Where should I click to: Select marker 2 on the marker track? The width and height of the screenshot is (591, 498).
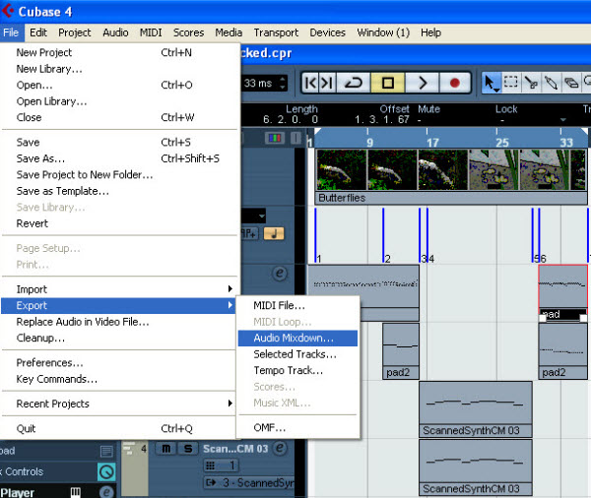click(x=384, y=235)
